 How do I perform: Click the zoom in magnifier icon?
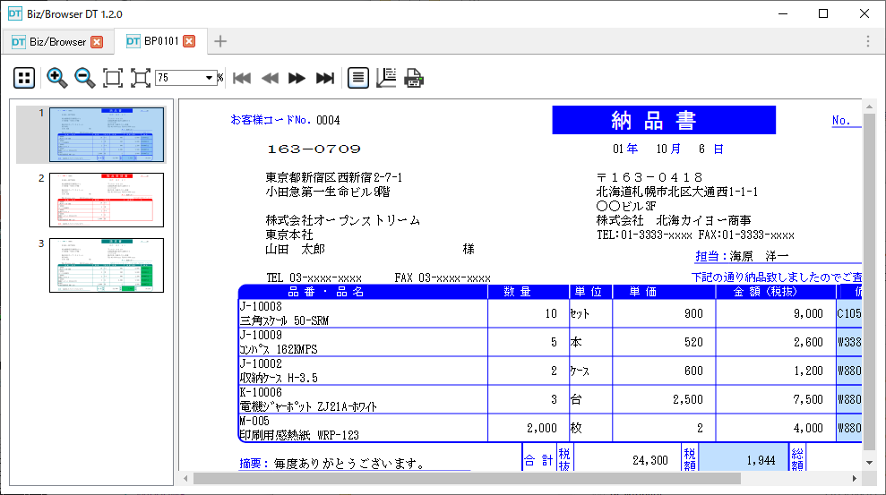point(57,78)
